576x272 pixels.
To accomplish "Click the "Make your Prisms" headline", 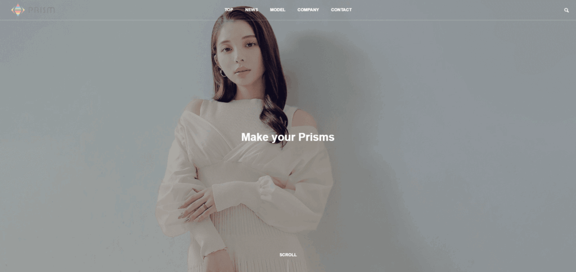I will [287, 137].
